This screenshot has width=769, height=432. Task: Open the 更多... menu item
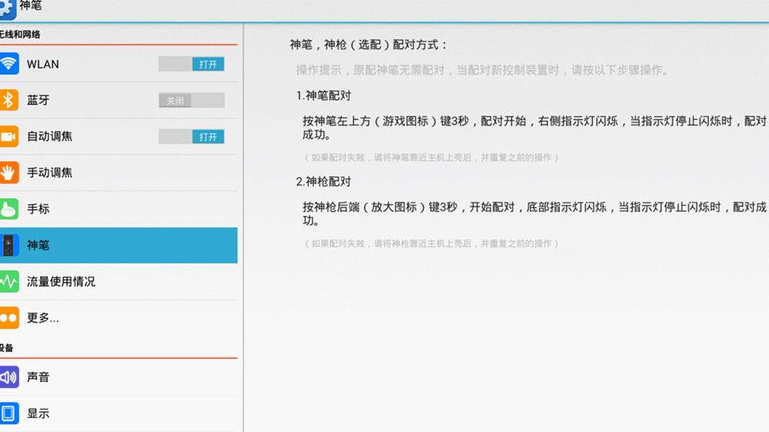(118, 317)
